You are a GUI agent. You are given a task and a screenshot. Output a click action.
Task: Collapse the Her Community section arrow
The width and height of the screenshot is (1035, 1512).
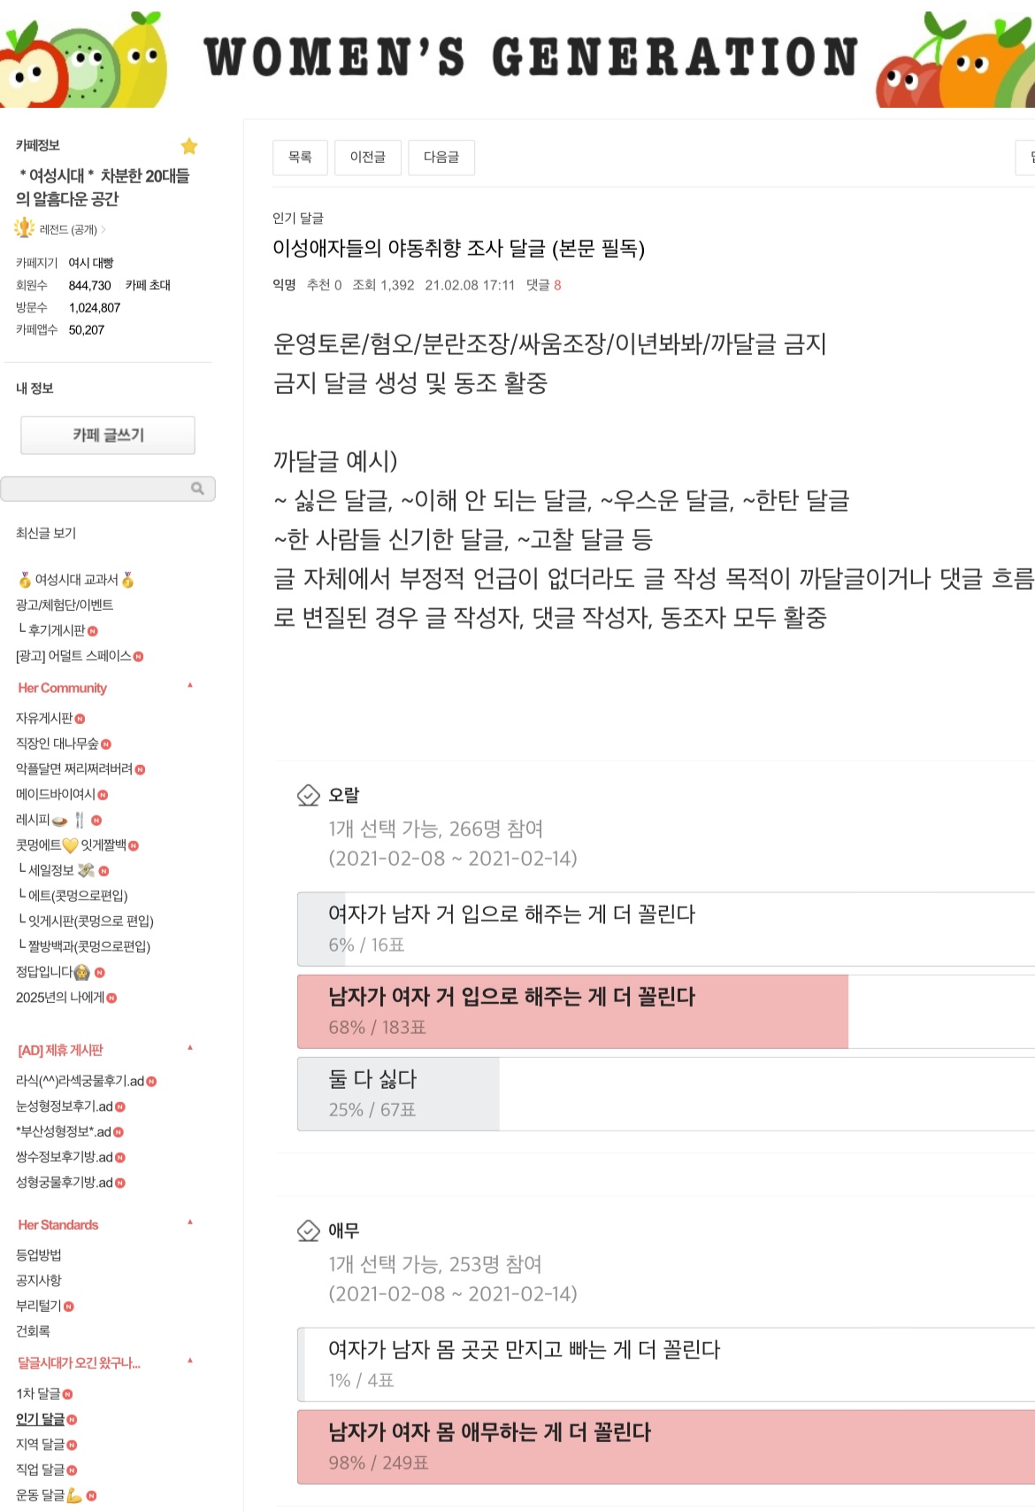click(190, 686)
